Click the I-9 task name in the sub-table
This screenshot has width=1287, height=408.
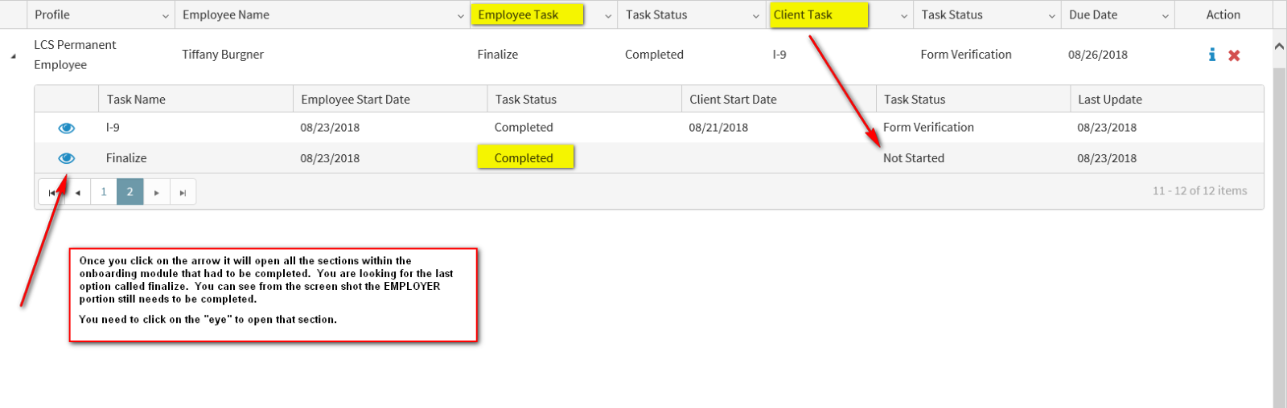click(x=113, y=128)
